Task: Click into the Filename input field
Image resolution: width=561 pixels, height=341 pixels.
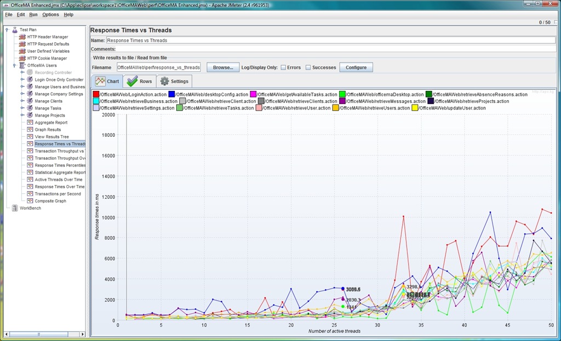Action: coord(158,67)
